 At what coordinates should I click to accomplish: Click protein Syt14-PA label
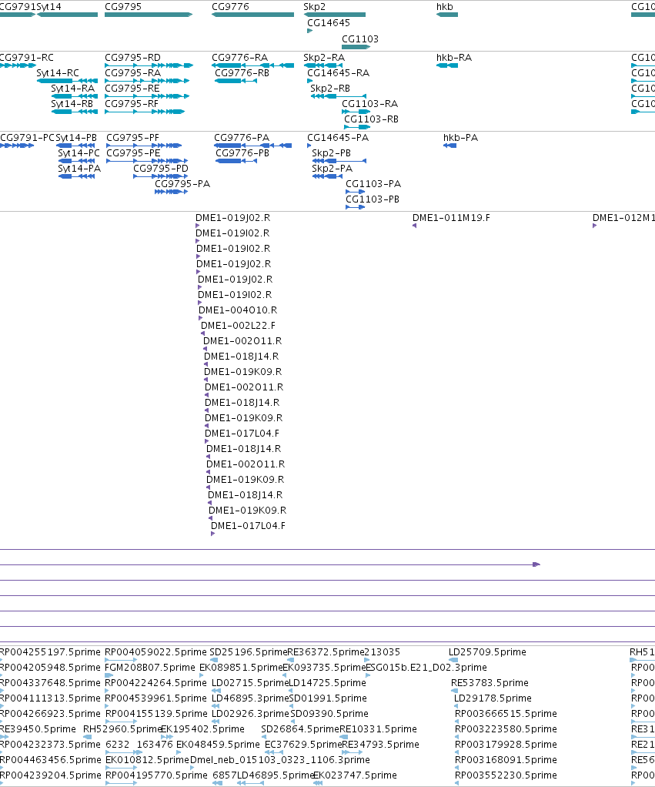coord(79,169)
